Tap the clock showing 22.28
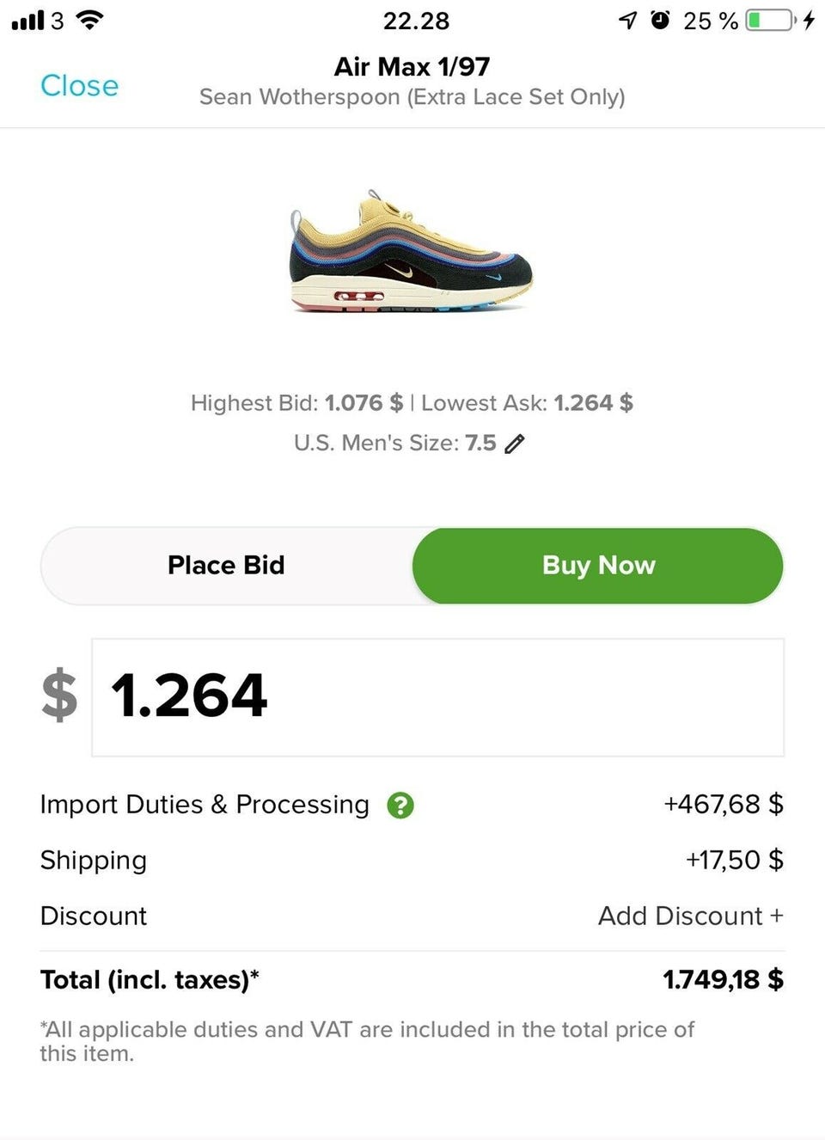 416,21
